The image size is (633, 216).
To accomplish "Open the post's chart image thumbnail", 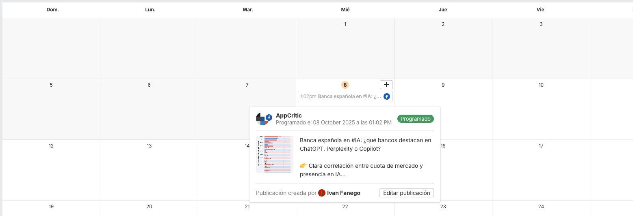I will [x=275, y=154].
